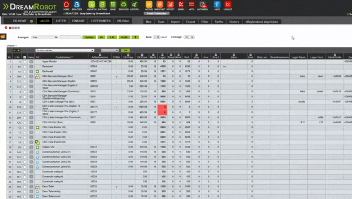Click the orange cart icon at the left edge

(3, 36)
